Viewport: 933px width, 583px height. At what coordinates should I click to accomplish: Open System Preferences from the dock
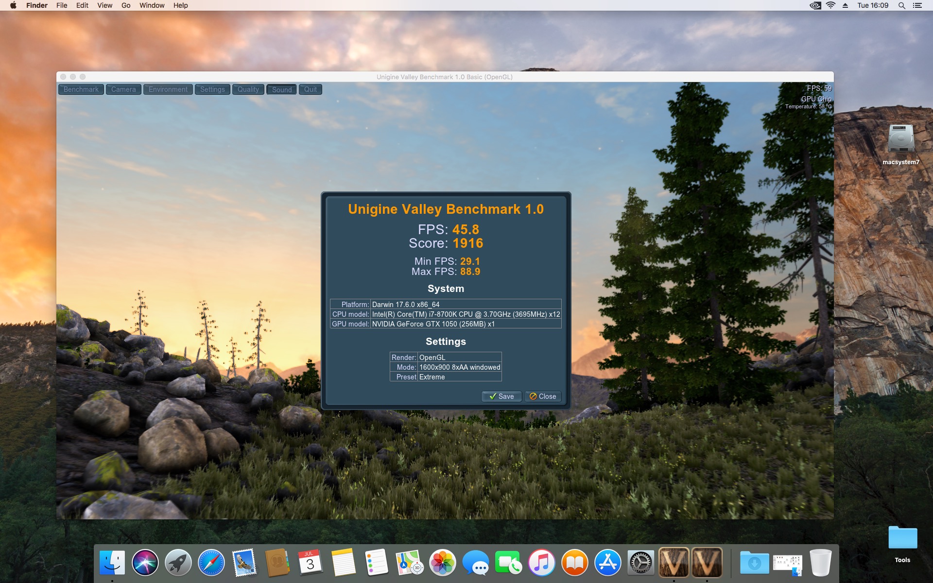click(x=640, y=563)
